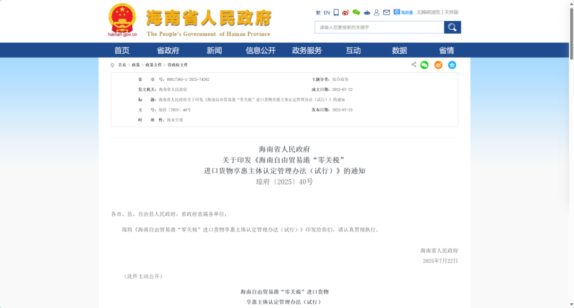Image resolution: width=574 pixels, height=308 pixels.
Task: Switch site language to EN
Action: (x=326, y=12)
